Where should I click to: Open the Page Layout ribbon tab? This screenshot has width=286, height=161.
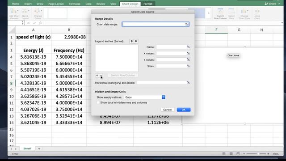(56, 4)
